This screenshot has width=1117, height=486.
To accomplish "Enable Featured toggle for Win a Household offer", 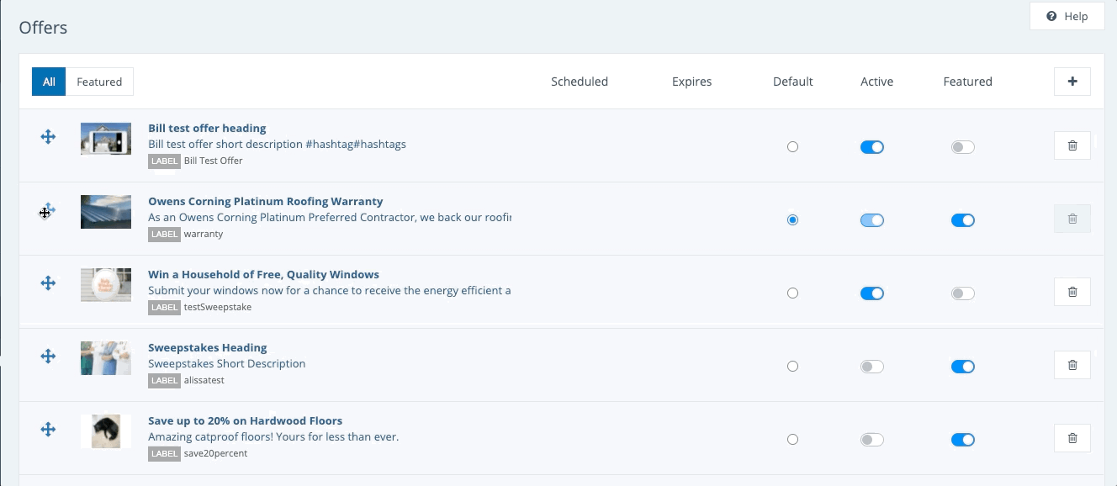I will tap(962, 293).
